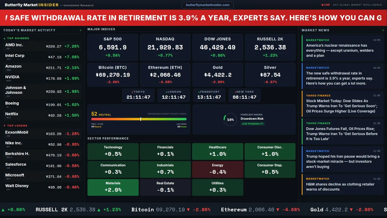Click the green Top Gainers triangle icon
This screenshot has width=387, height=218.
click(5, 38)
